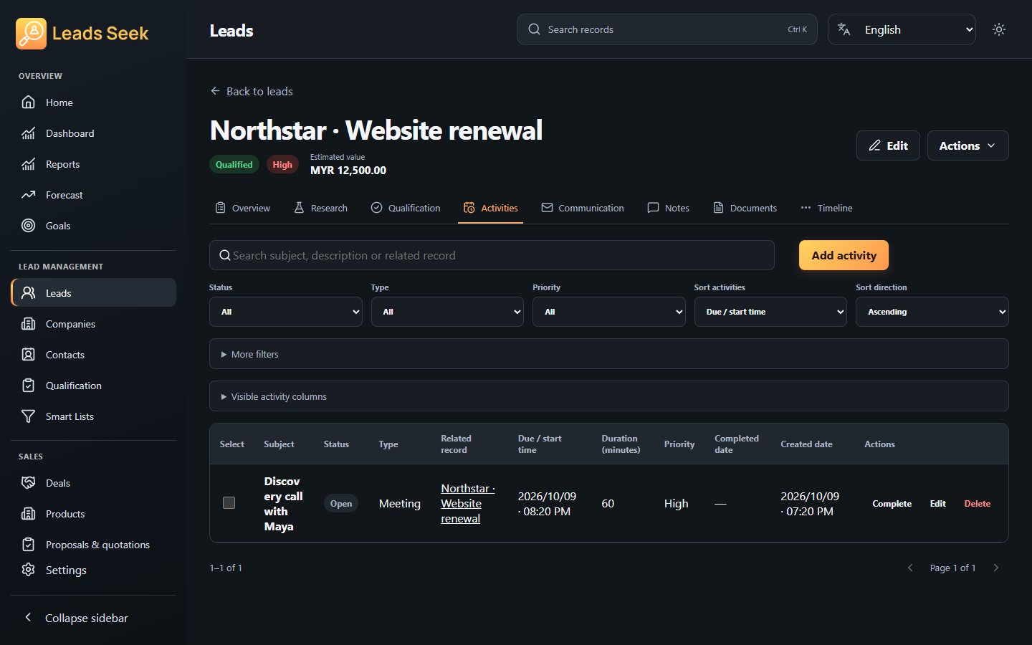Open the Contacts list

93,355
